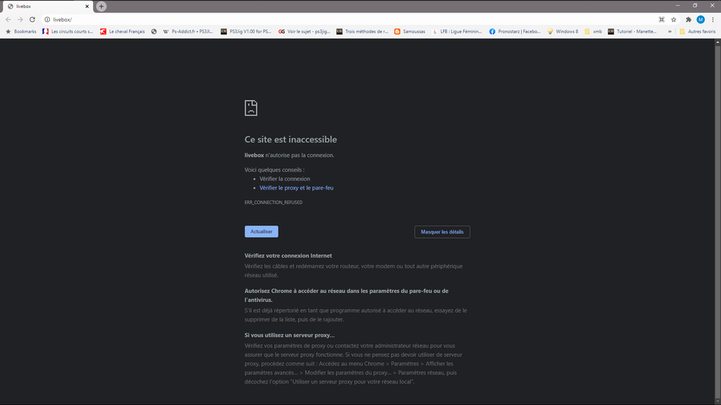This screenshot has height=405, width=721.
Task: Click the page vertical scrollbar
Action: click(x=717, y=221)
